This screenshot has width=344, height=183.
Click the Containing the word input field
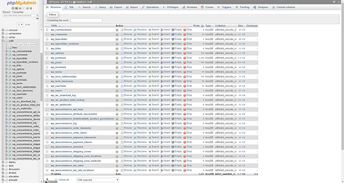point(86,20)
